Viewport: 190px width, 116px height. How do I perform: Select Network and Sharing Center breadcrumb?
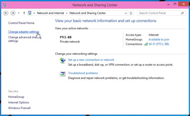[87, 13]
